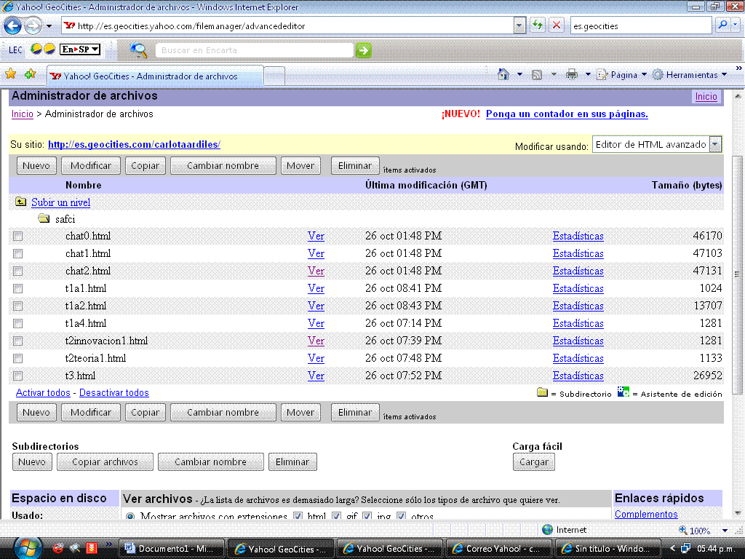Click into the Buscar en Encarta field

click(254, 50)
